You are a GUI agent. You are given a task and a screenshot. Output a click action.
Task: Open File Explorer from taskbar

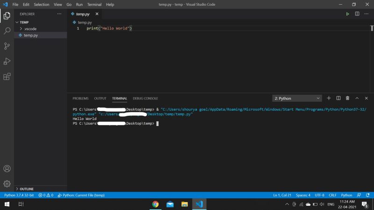[184, 204]
